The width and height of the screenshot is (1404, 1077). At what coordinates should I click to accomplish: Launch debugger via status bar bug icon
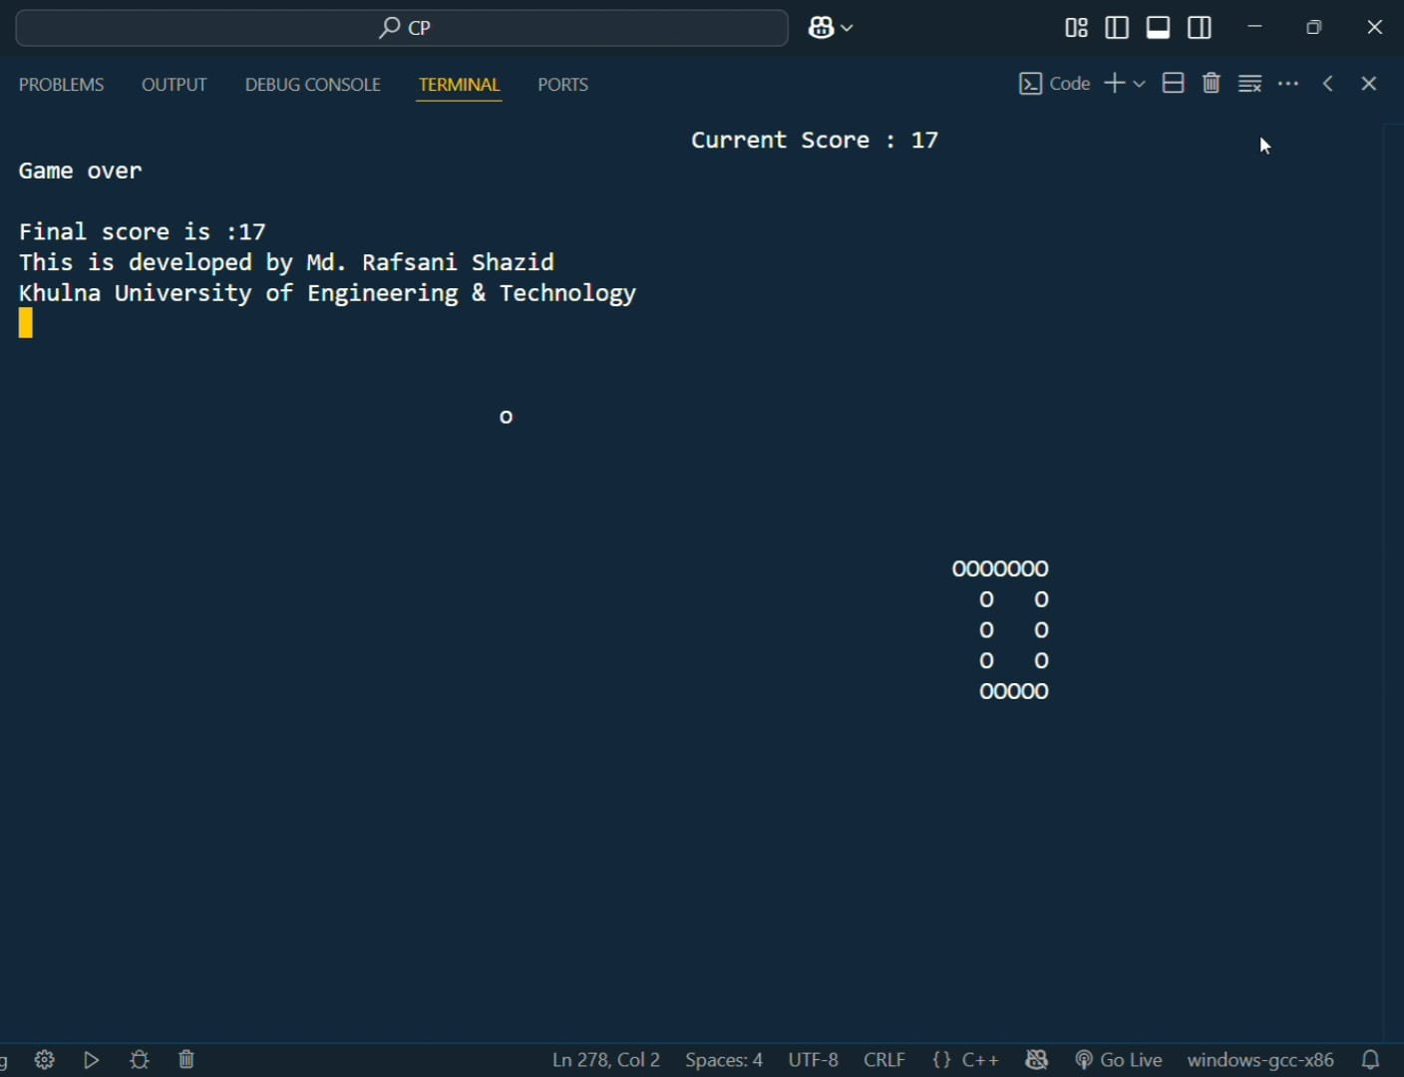tap(140, 1060)
